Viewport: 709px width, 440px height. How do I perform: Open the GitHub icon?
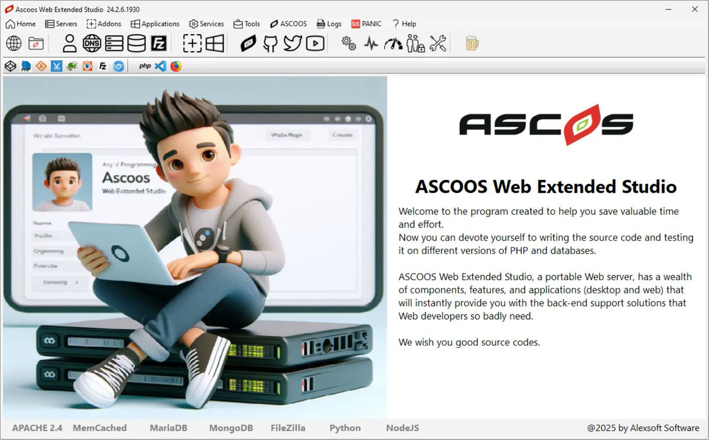270,43
